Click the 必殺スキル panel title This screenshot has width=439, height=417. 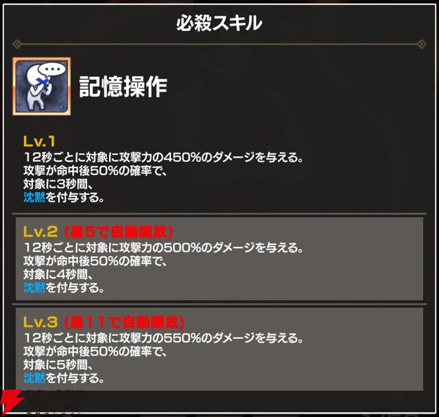[x=219, y=23]
